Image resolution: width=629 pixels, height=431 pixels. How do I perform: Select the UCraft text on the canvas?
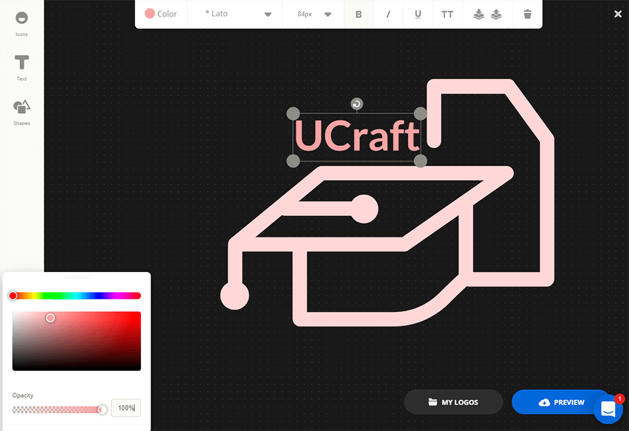[356, 135]
